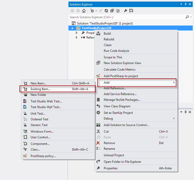Select Unload Project
The width and height of the screenshot is (194, 180).
tap(136, 155)
